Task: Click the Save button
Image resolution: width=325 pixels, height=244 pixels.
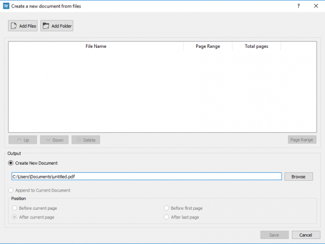Action: [274, 235]
